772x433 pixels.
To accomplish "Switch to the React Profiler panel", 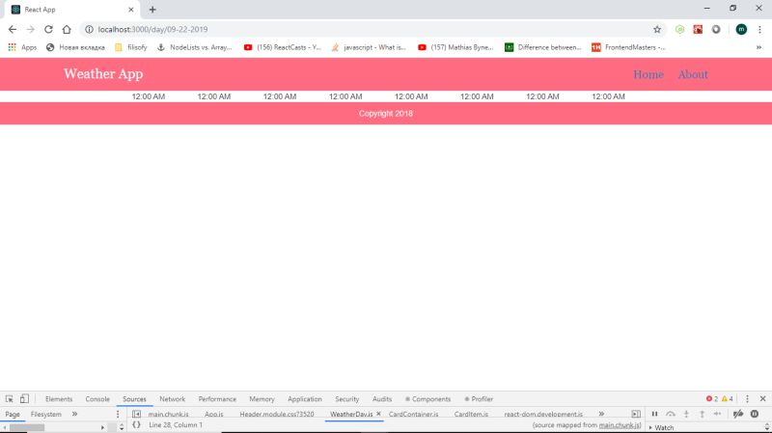I will tap(479, 399).
